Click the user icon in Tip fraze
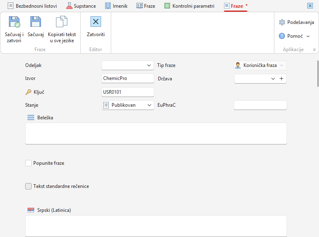The width and height of the screenshot is (319, 237). pos(237,65)
